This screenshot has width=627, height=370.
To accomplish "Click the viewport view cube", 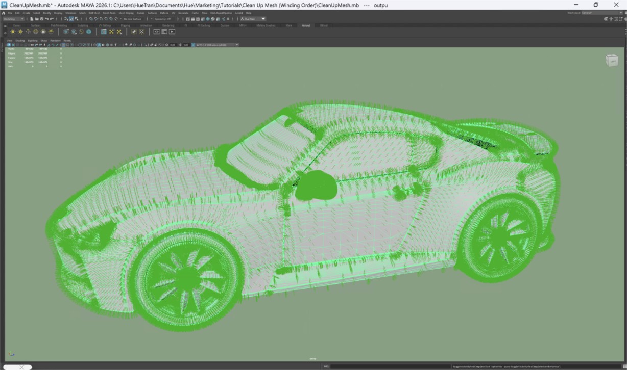I will click(x=612, y=60).
